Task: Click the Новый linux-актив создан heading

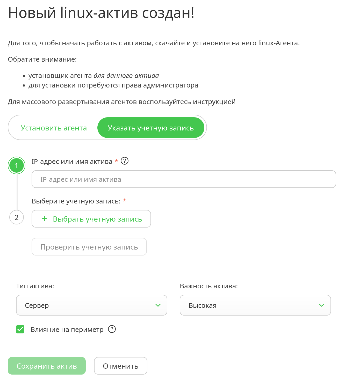Action: click(101, 13)
